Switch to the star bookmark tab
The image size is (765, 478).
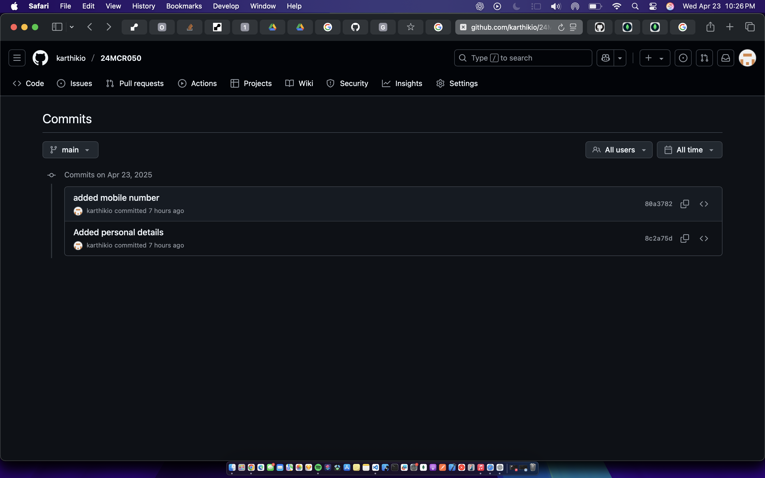tap(411, 27)
